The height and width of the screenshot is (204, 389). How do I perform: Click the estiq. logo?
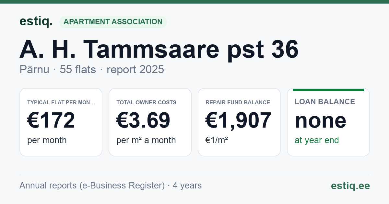click(x=36, y=21)
